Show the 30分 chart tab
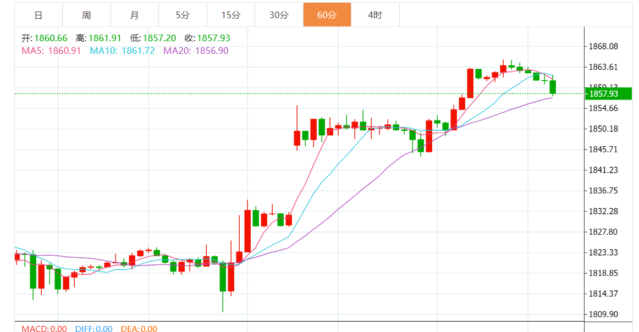The height and width of the screenshot is (332, 639). (x=279, y=15)
